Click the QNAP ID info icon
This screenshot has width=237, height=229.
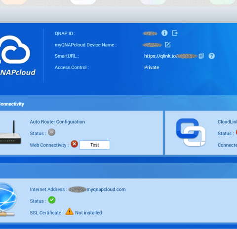point(164,33)
